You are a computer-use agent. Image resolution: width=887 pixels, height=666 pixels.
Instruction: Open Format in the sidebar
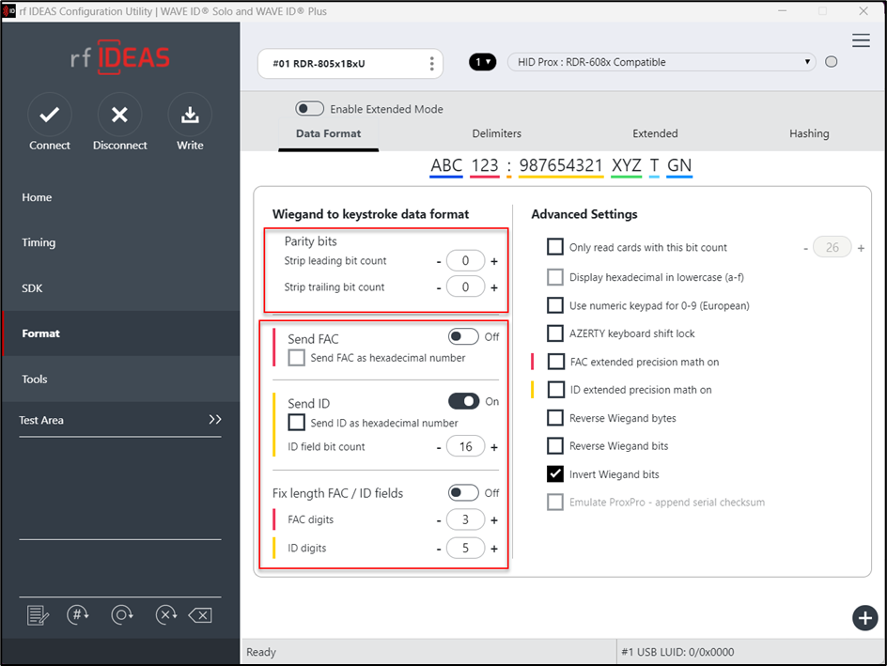[x=120, y=333]
